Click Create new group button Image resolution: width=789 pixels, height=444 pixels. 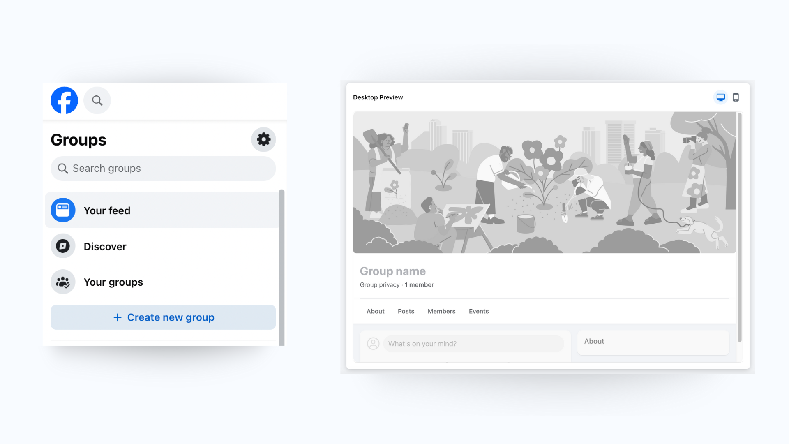point(163,317)
